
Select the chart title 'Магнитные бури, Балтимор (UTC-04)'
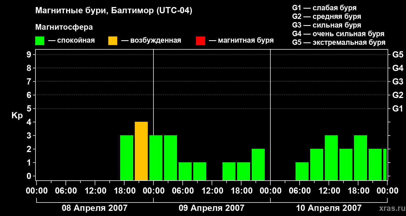coord(114,11)
